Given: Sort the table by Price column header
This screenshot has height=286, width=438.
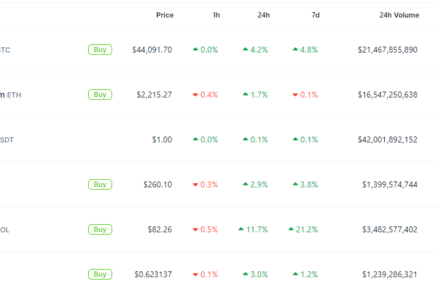Looking at the screenshot, I should (x=165, y=15).
